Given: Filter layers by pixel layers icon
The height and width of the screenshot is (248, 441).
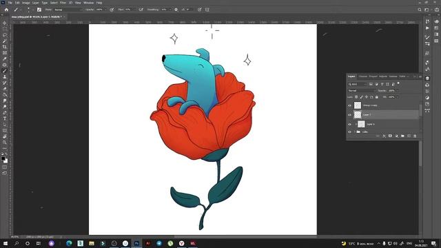Looking at the screenshot, I should [371, 84].
